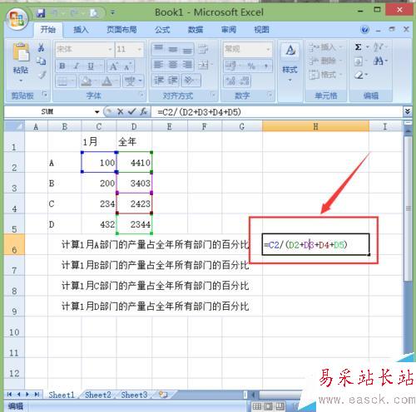Open the Customize Quick Access Toolbar dropdown
This screenshot has width=416, height=412.
[113, 12]
